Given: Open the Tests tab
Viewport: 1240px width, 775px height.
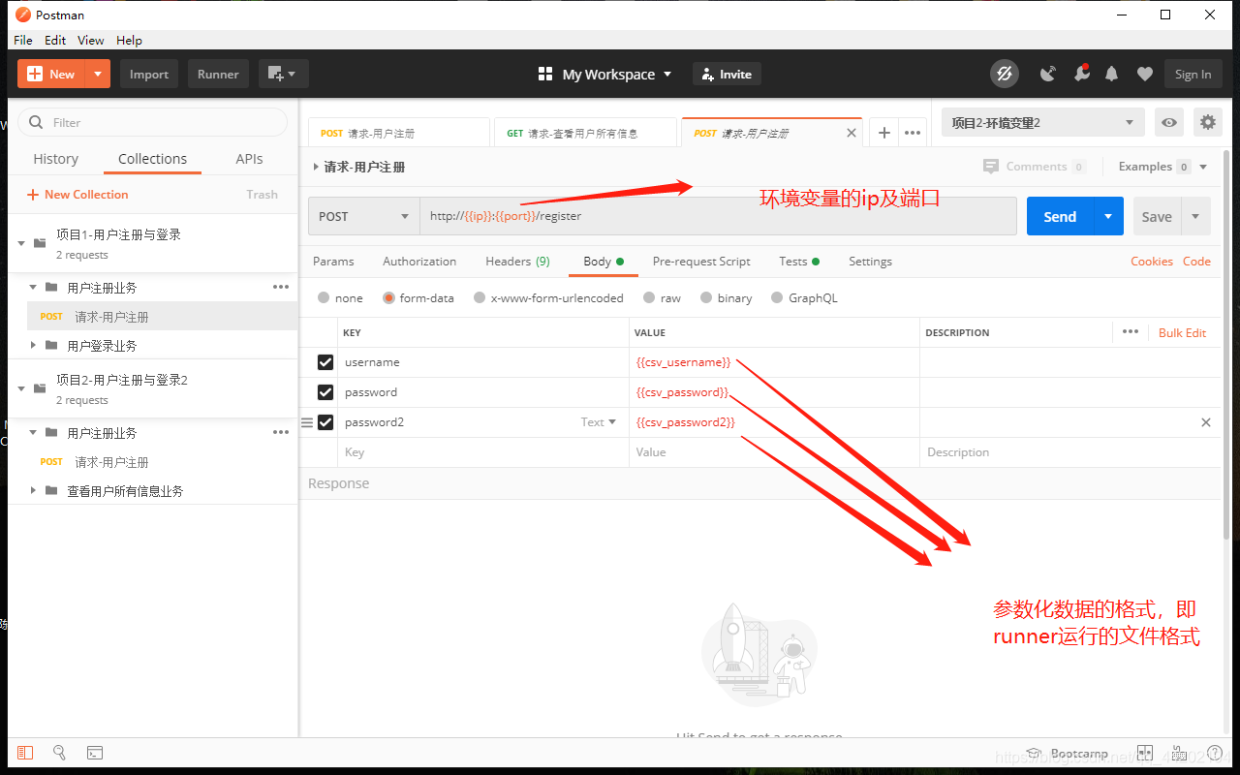Looking at the screenshot, I should pos(799,262).
